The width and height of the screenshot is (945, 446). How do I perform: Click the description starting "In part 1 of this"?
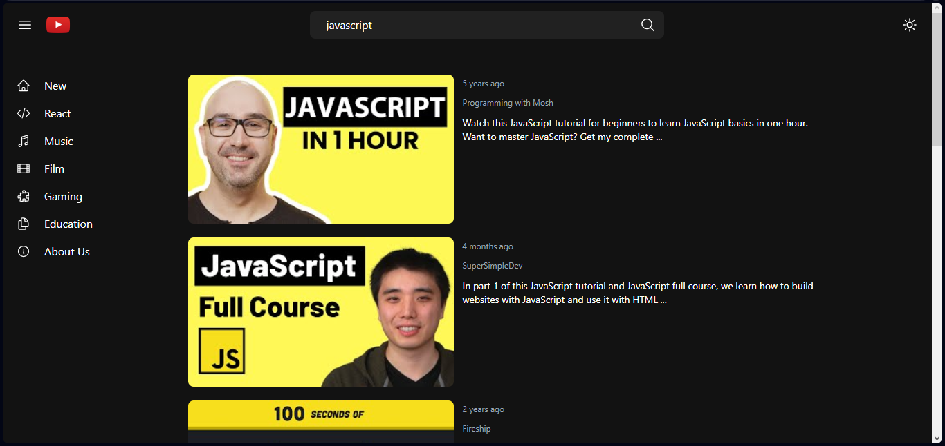click(638, 293)
